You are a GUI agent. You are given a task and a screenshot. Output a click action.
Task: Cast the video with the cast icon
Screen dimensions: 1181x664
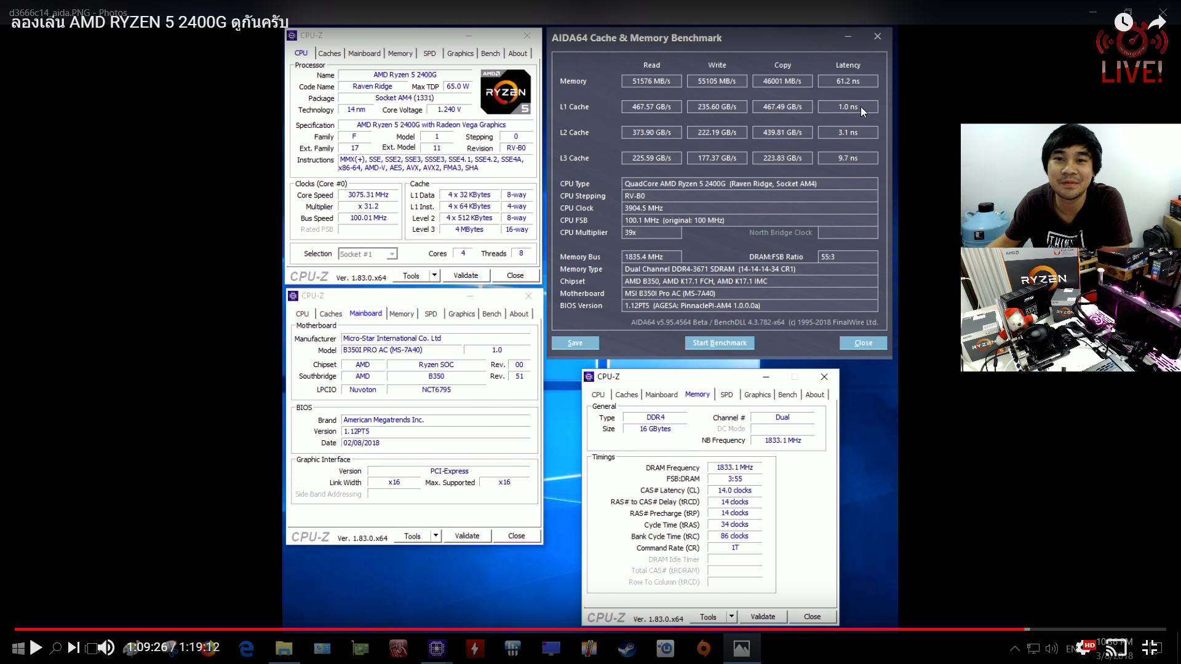1116,647
